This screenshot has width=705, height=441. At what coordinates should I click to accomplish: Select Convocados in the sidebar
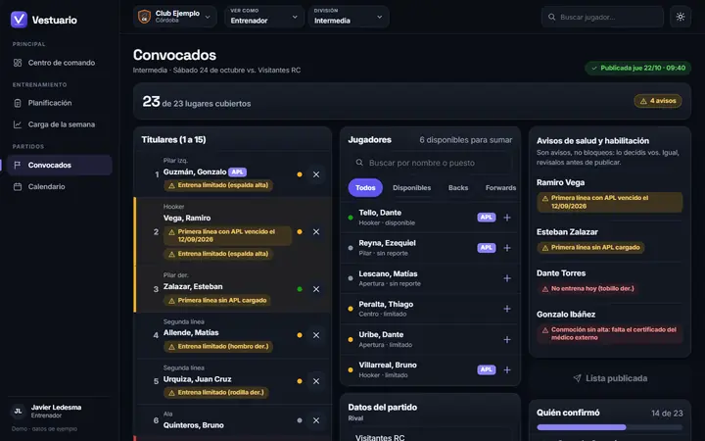click(x=60, y=166)
